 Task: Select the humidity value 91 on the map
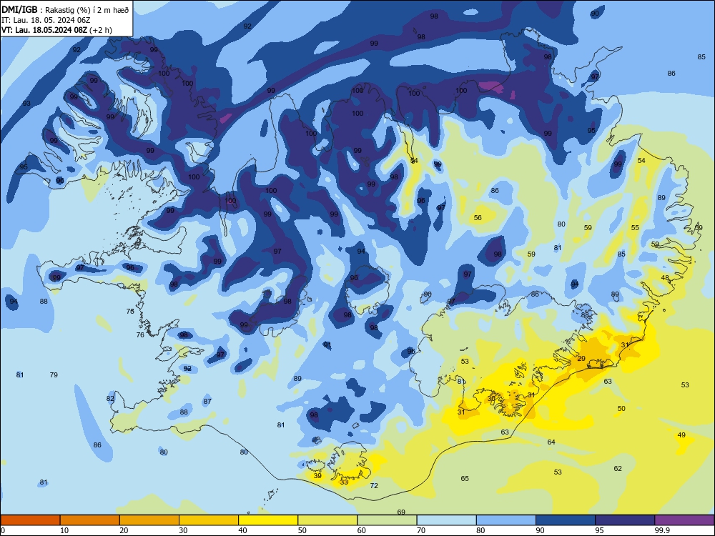click(x=327, y=344)
